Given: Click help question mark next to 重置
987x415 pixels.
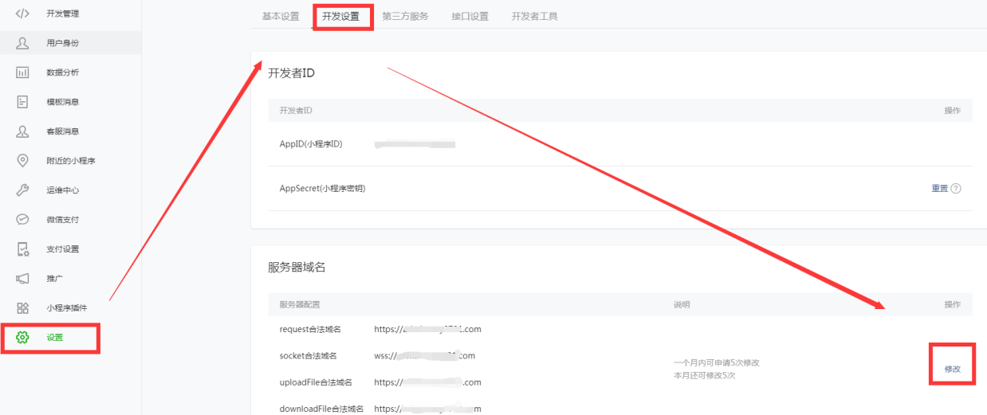Looking at the screenshot, I should point(956,189).
